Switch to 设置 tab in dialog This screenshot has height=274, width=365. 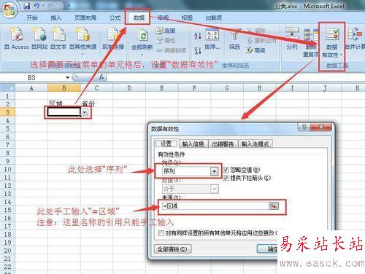pyautogui.click(x=166, y=144)
